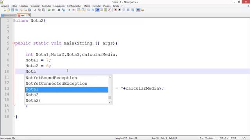This screenshot has width=250, height=140.
Task: Open the Plugins menu
Action: (x=107, y=6)
